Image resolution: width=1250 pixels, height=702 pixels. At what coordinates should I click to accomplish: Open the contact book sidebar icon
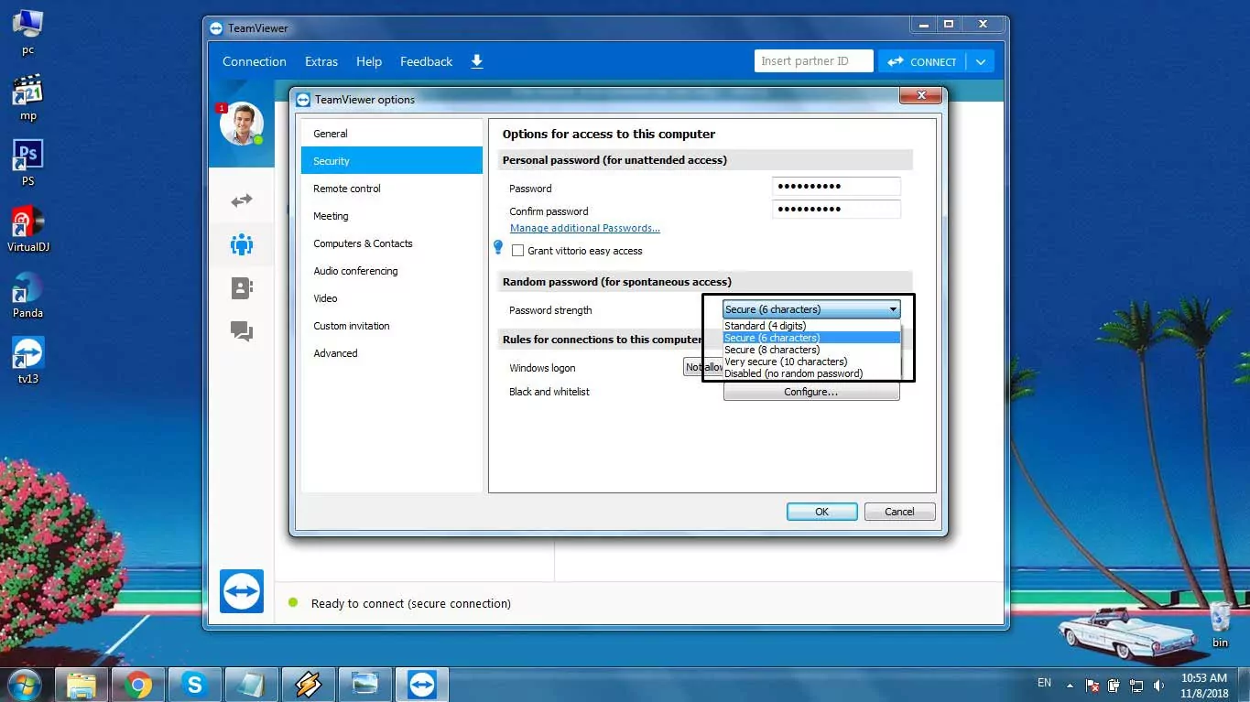pos(242,288)
